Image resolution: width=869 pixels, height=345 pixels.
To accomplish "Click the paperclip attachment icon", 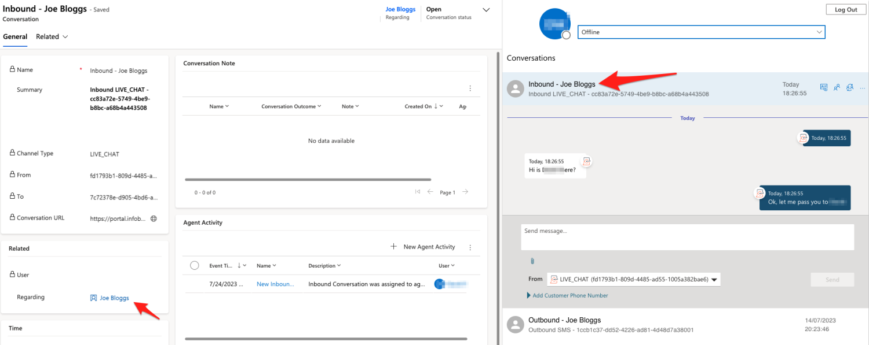I will 531,261.
